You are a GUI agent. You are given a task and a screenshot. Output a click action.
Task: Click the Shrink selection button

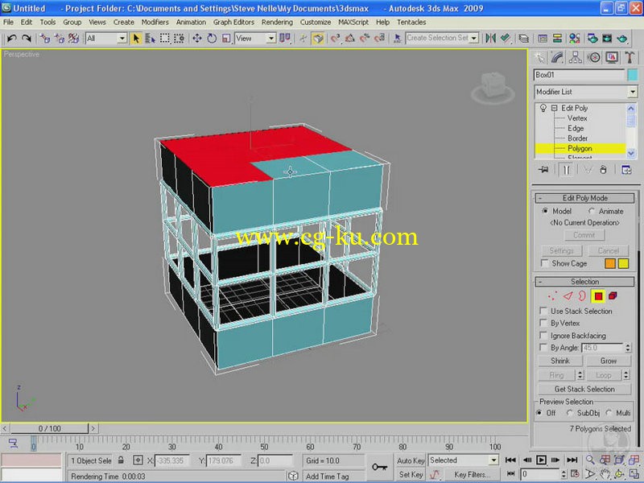tap(559, 361)
